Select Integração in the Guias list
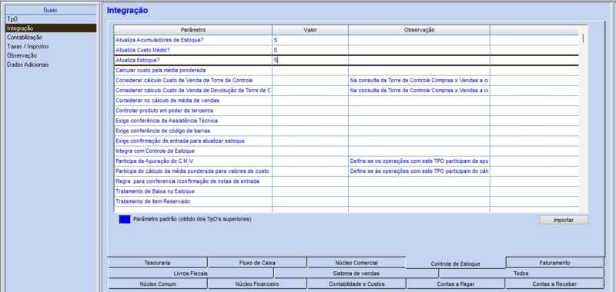This screenshot has width=616, height=292. click(51, 28)
